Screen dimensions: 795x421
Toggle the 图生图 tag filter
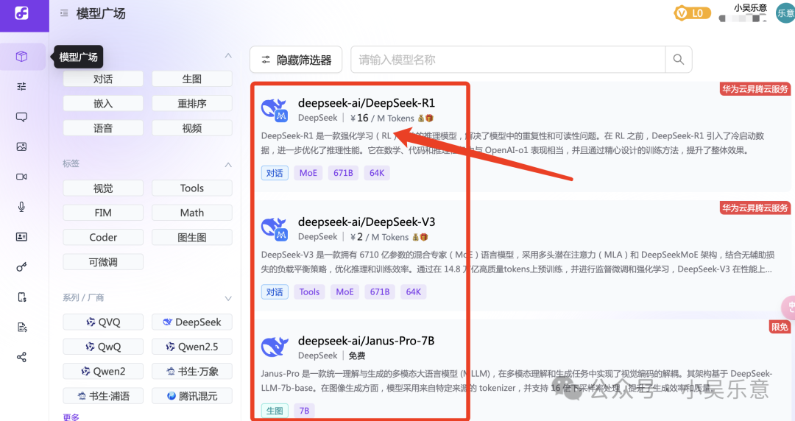[x=191, y=238]
